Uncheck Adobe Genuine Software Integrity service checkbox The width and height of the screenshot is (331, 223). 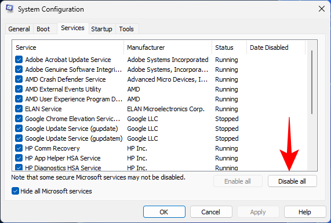(19, 70)
